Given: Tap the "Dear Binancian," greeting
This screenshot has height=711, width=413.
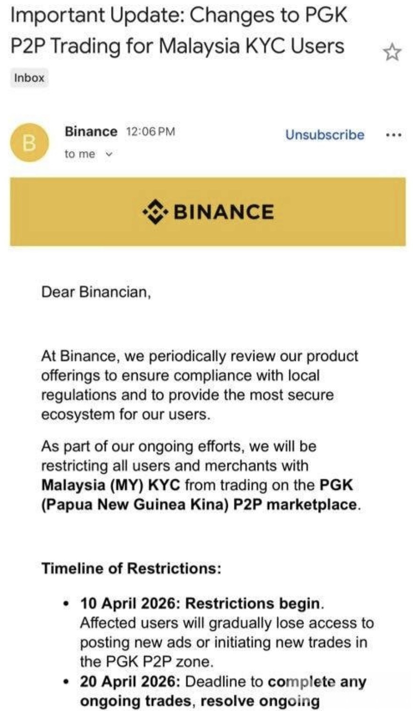Looking at the screenshot, I should [x=96, y=292].
